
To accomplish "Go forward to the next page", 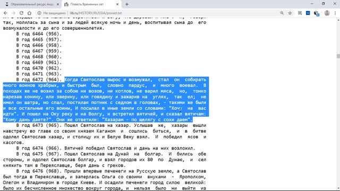I will click(13, 13).
